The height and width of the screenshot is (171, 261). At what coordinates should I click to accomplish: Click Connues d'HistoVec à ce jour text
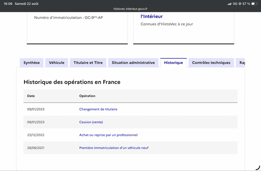167,24
